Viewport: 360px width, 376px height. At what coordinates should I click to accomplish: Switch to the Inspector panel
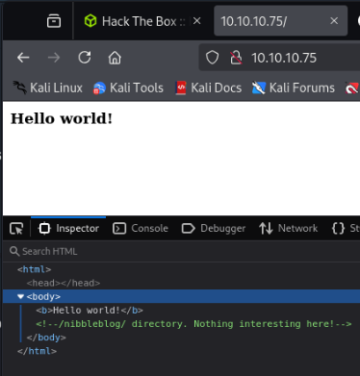click(x=68, y=228)
